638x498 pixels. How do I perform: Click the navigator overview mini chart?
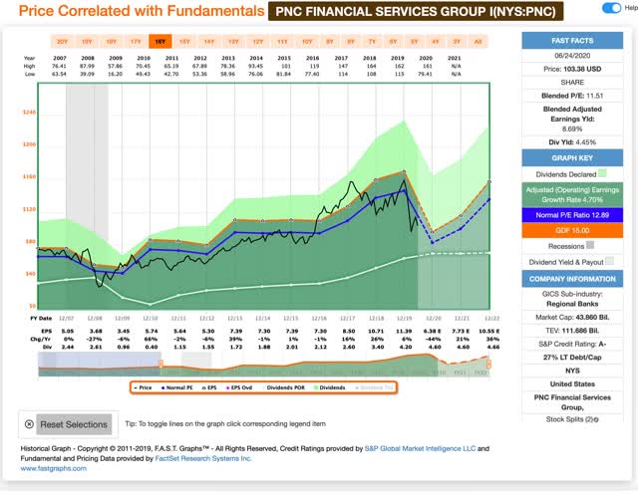[263, 365]
